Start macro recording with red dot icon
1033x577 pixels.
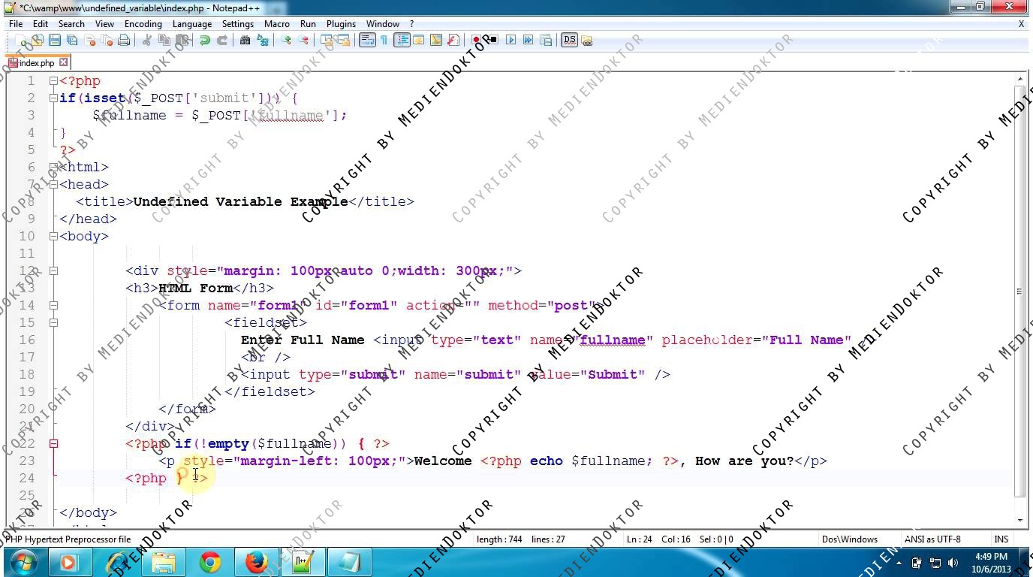tap(476, 40)
